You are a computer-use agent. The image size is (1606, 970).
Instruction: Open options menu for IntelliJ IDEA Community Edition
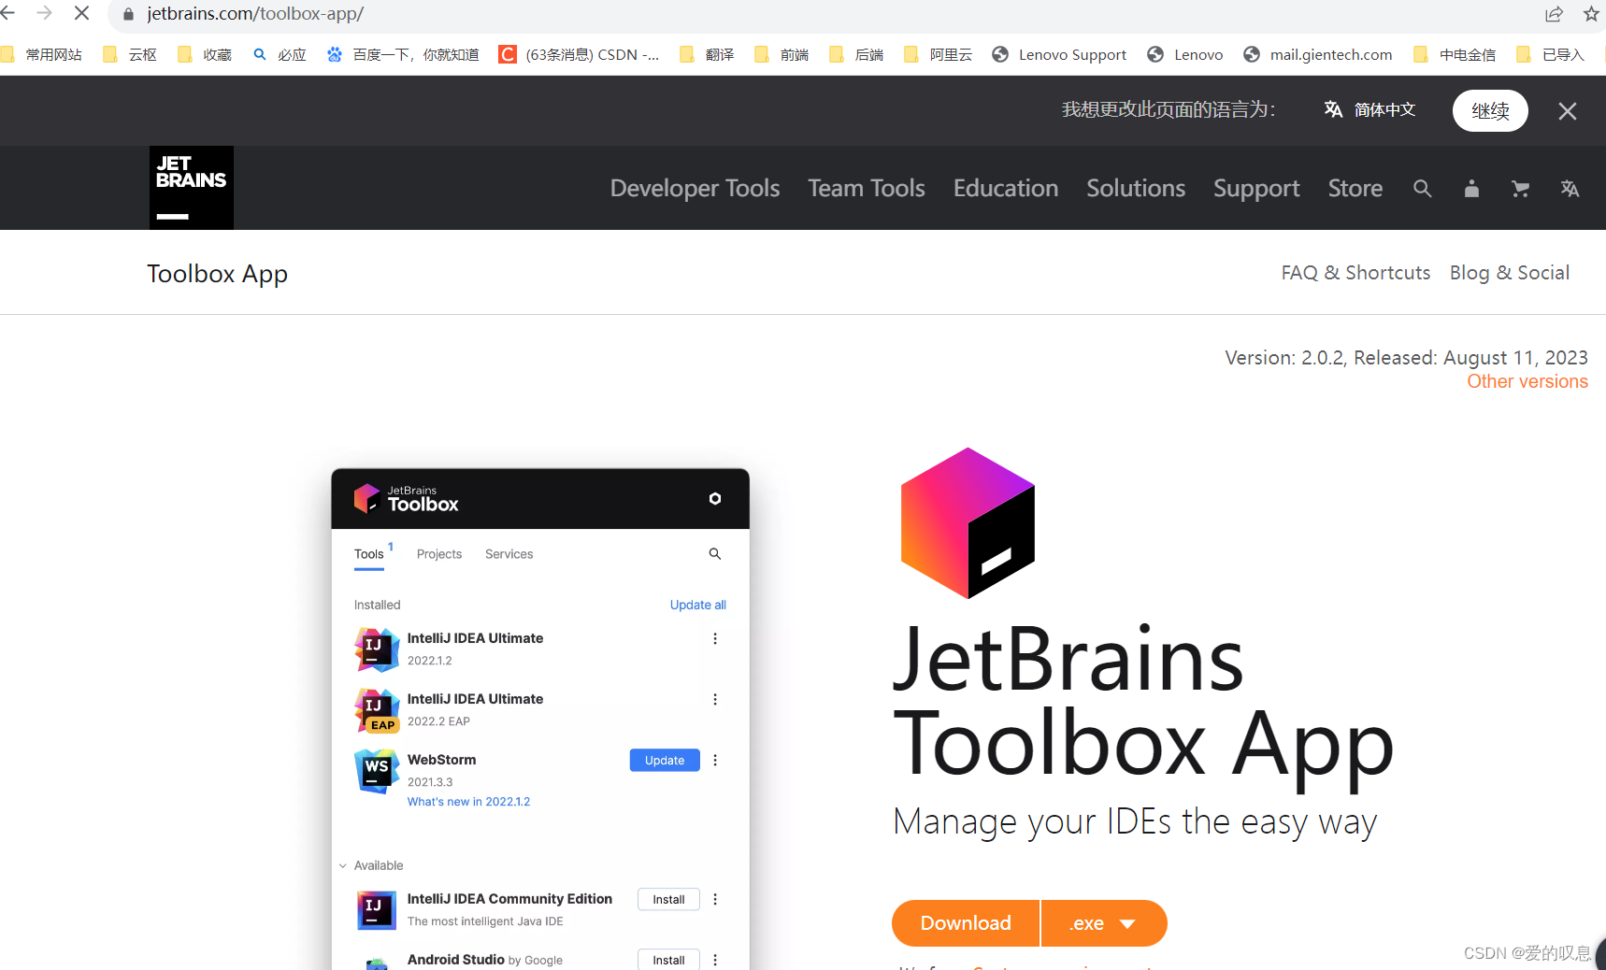pos(715,899)
